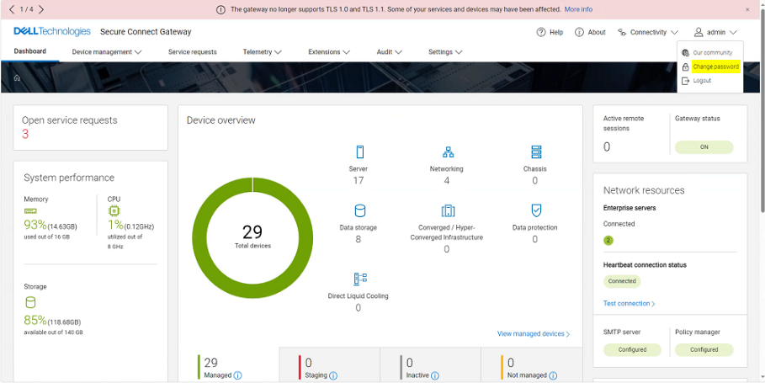Dismiss the TLS warning banner
The width and height of the screenshot is (765, 383).
(747, 9)
